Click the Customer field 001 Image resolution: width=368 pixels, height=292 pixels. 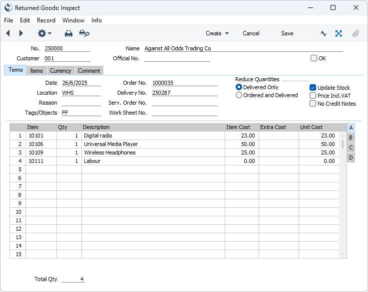pyautogui.click(x=67, y=58)
